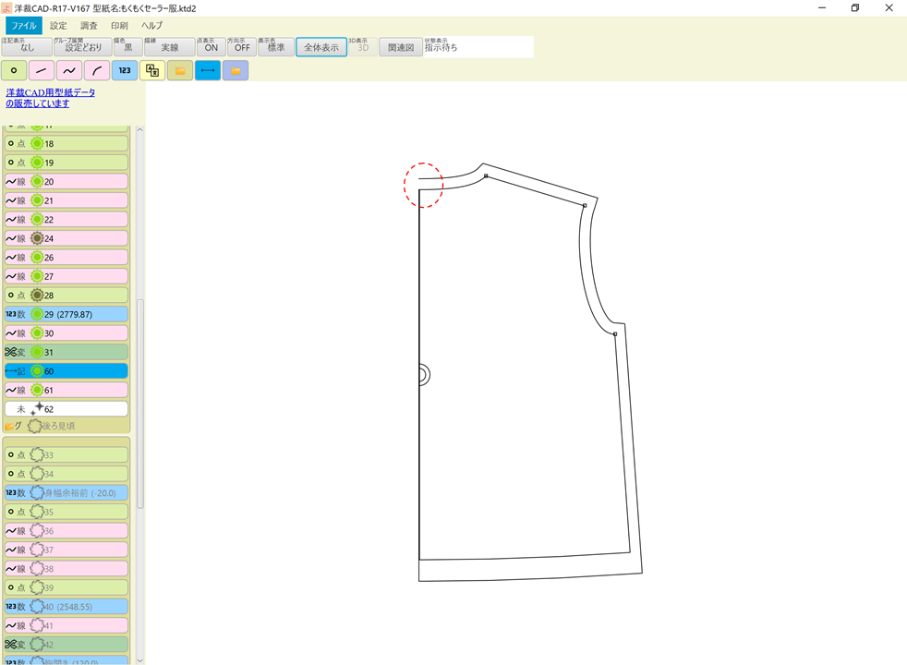Screen dimensions: 907x665
Task: Click the brown gear on line 24
Action: coord(37,238)
